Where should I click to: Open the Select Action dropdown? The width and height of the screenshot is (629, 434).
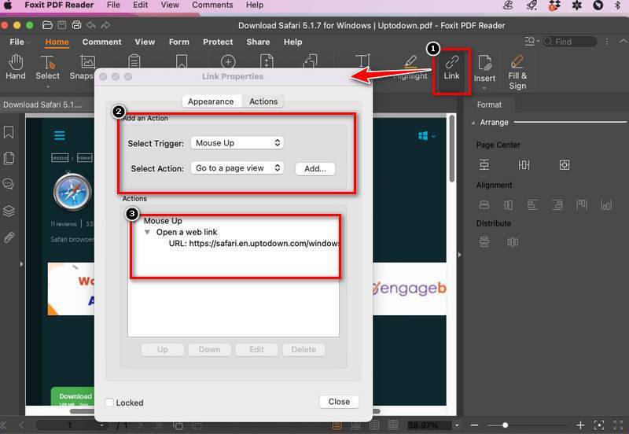click(x=237, y=168)
